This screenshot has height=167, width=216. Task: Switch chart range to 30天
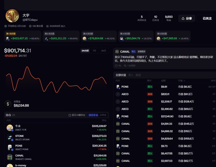click(104, 51)
